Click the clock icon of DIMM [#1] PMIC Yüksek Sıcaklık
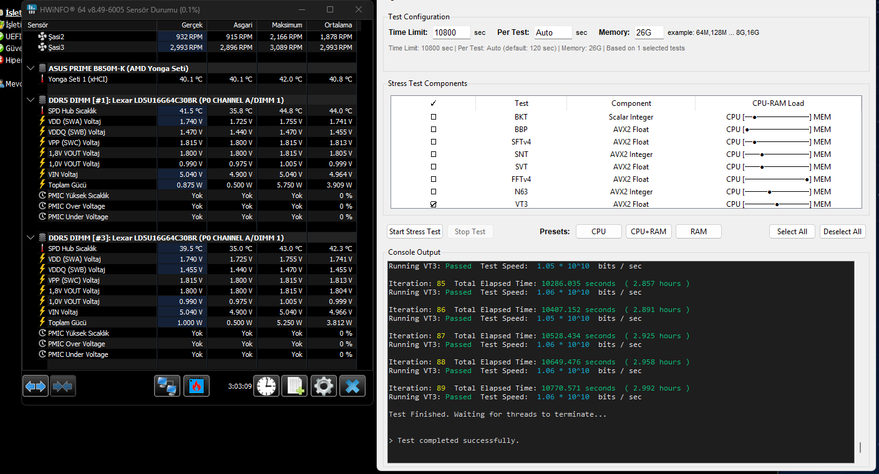This screenshot has height=474, width=879. 42,196
